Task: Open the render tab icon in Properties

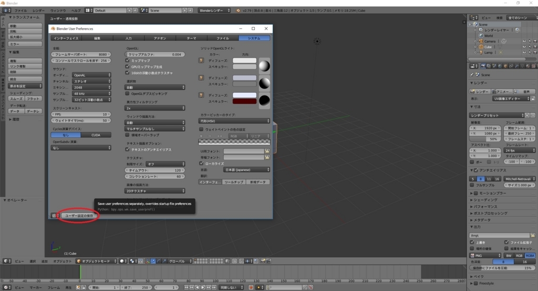Action: click(483, 66)
